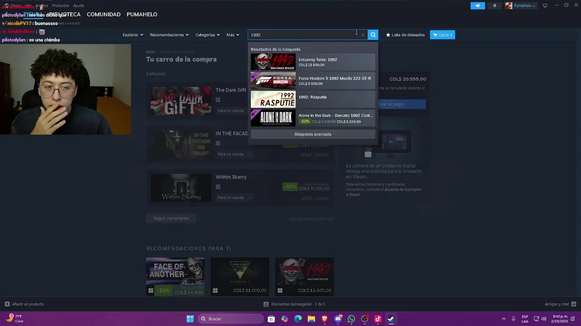Expand the Recomendaciones dropdown
The height and width of the screenshot is (326, 581).
pyautogui.click(x=169, y=35)
